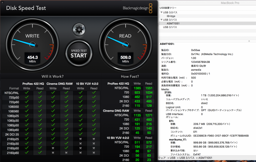Viewport: 256px width, 162px height.
Task: Click the USB装置ツリー column header
Action: click(168, 8)
